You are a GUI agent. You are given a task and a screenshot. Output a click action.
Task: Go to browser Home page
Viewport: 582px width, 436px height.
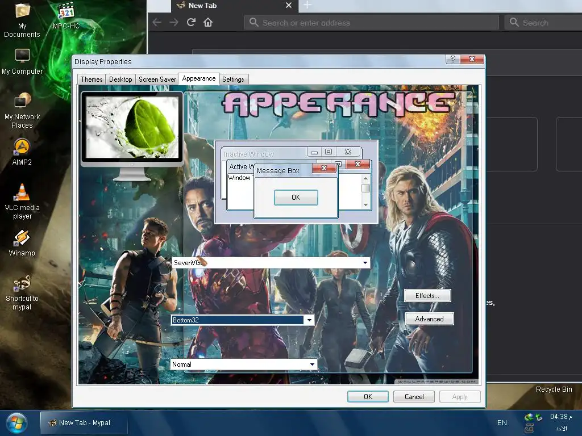208,23
